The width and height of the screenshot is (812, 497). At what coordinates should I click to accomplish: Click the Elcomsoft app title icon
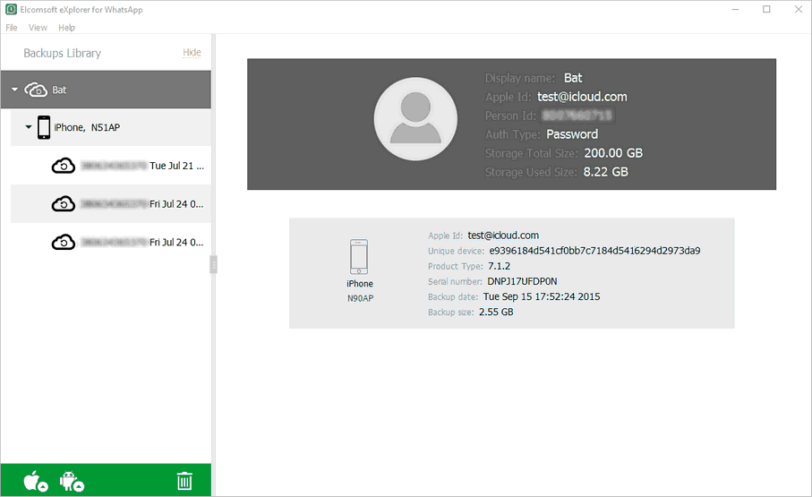tap(11, 9)
